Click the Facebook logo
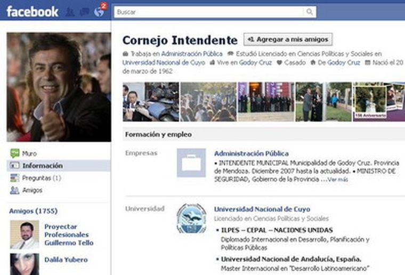 33,12
